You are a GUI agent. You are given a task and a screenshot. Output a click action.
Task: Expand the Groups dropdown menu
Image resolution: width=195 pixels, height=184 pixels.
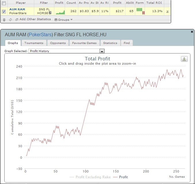63,20
